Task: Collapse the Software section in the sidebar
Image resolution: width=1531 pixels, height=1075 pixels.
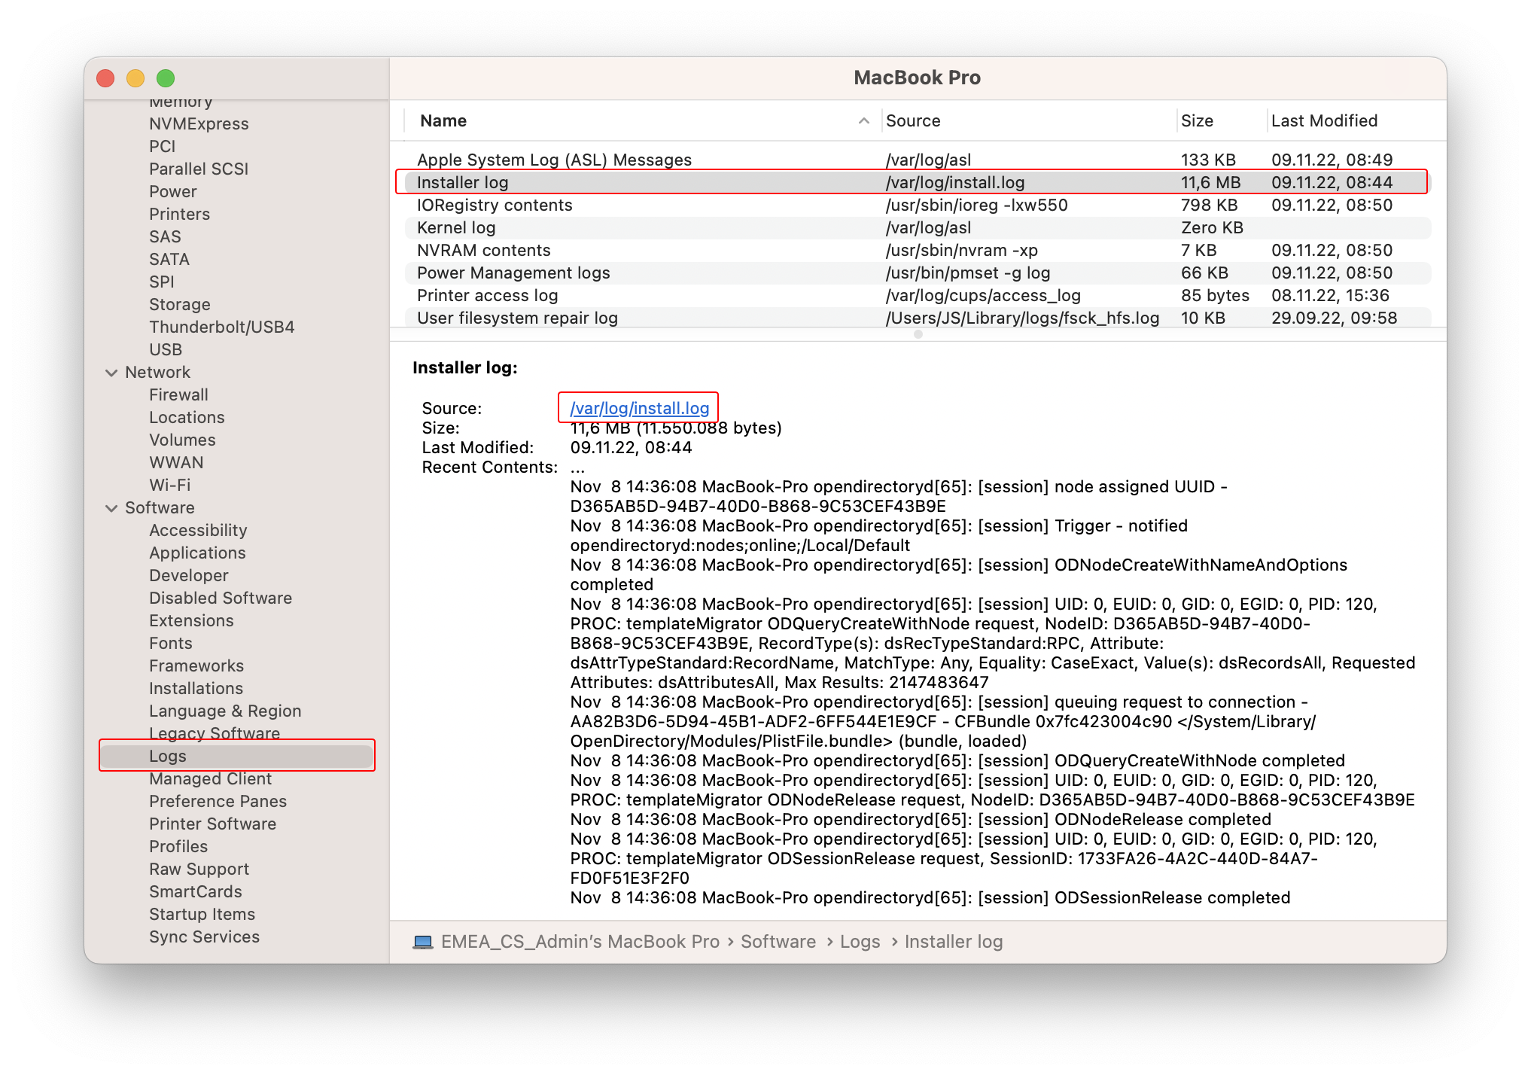Action: pyautogui.click(x=111, y=507)
